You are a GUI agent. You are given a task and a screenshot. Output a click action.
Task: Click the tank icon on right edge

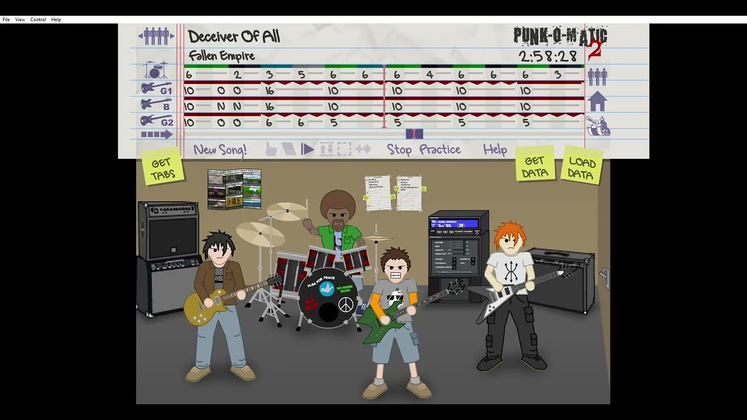(x=598, y=127)
